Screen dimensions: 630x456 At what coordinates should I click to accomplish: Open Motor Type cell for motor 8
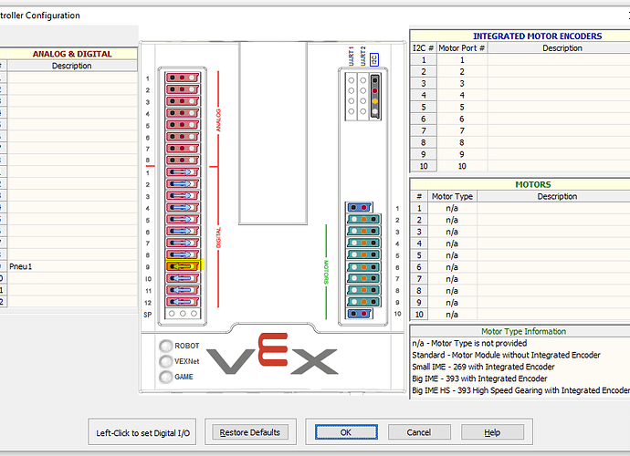click(x=452, y=291)
